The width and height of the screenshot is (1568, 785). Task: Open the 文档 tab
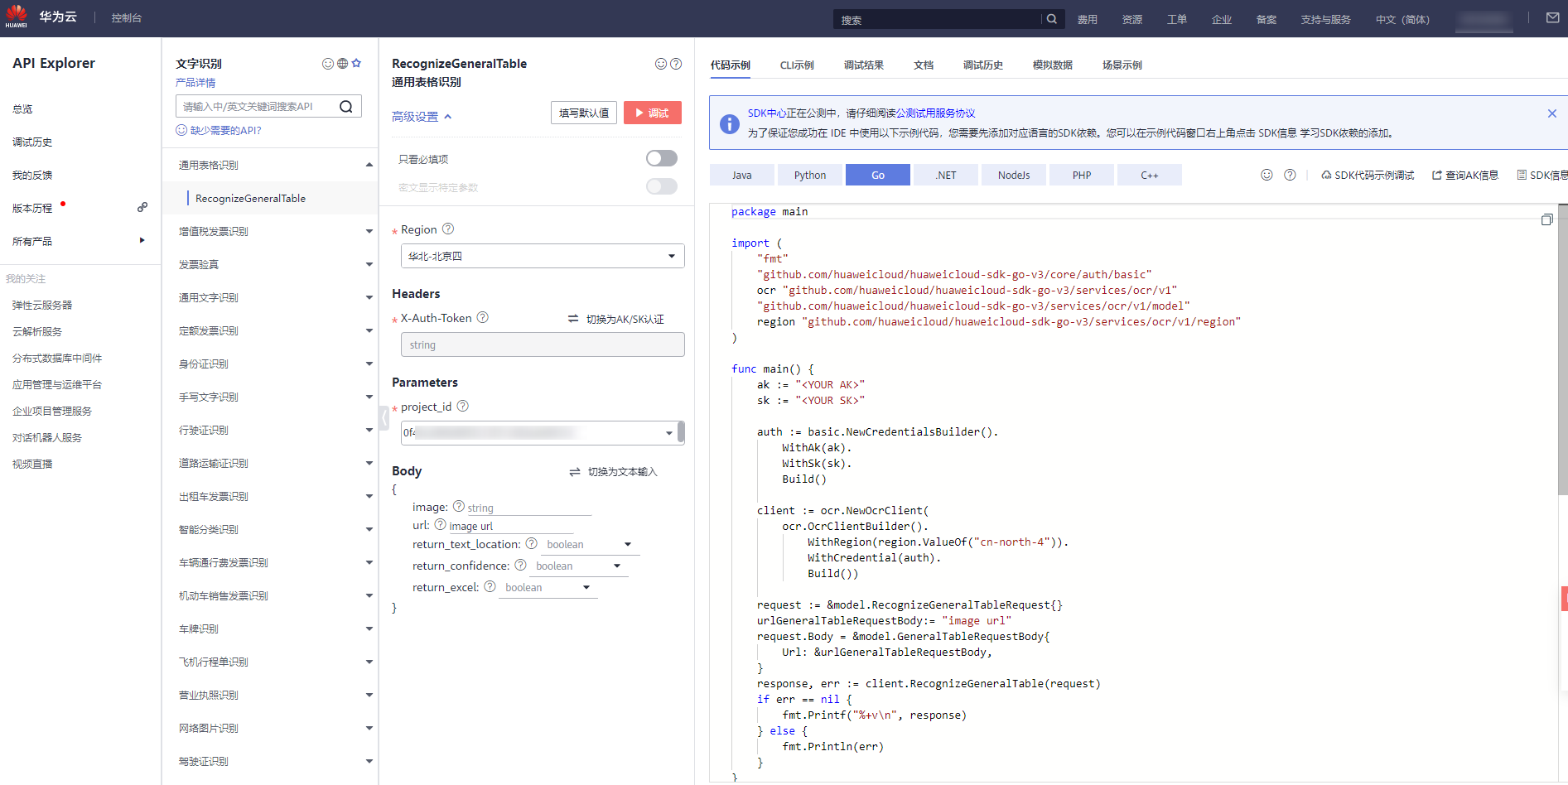(x=924, y=65)
